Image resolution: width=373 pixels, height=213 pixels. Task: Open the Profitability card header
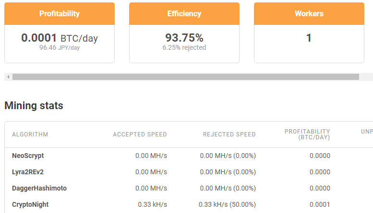(x=60, y=14)
